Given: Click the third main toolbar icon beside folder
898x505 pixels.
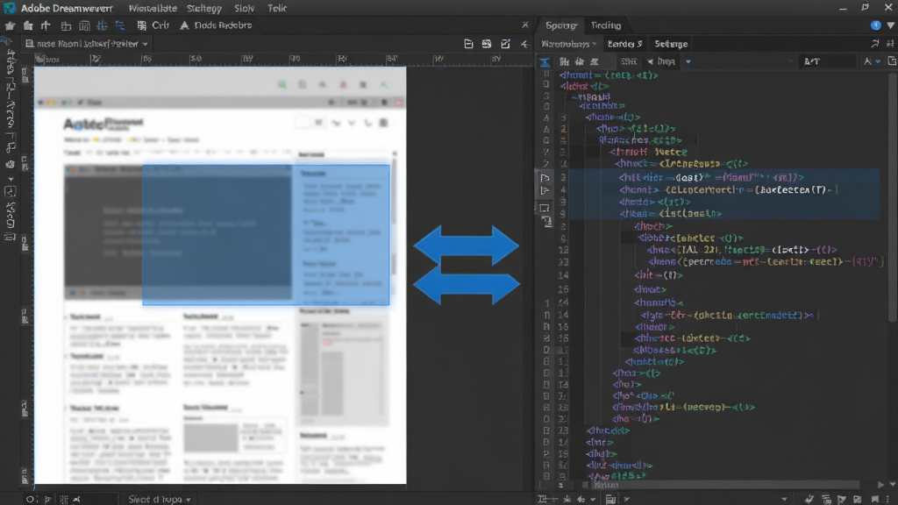Looking at the screenshot, I should (46, 25).
